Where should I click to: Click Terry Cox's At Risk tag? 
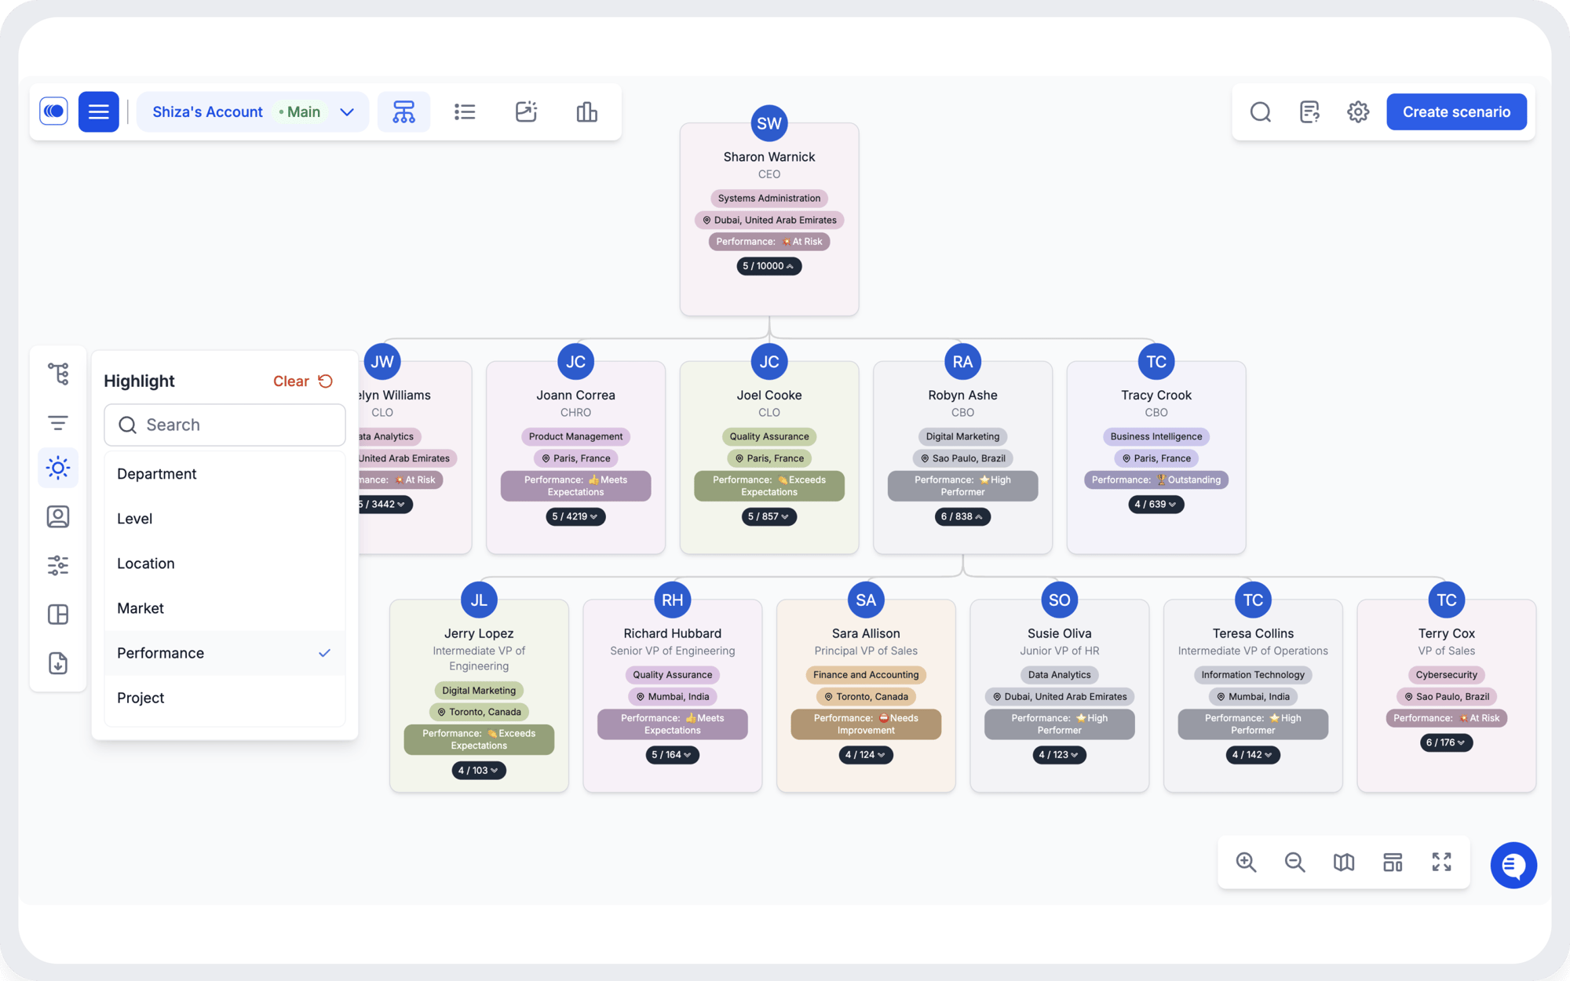click(x=1446, y=718)
